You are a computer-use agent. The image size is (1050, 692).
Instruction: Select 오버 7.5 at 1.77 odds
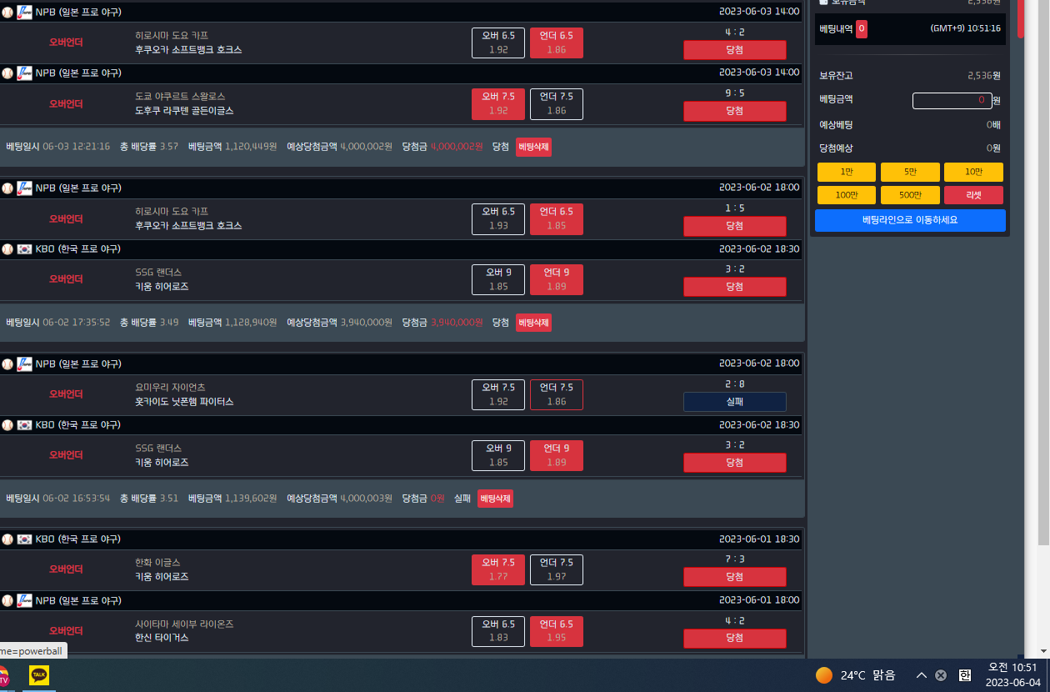498,569
